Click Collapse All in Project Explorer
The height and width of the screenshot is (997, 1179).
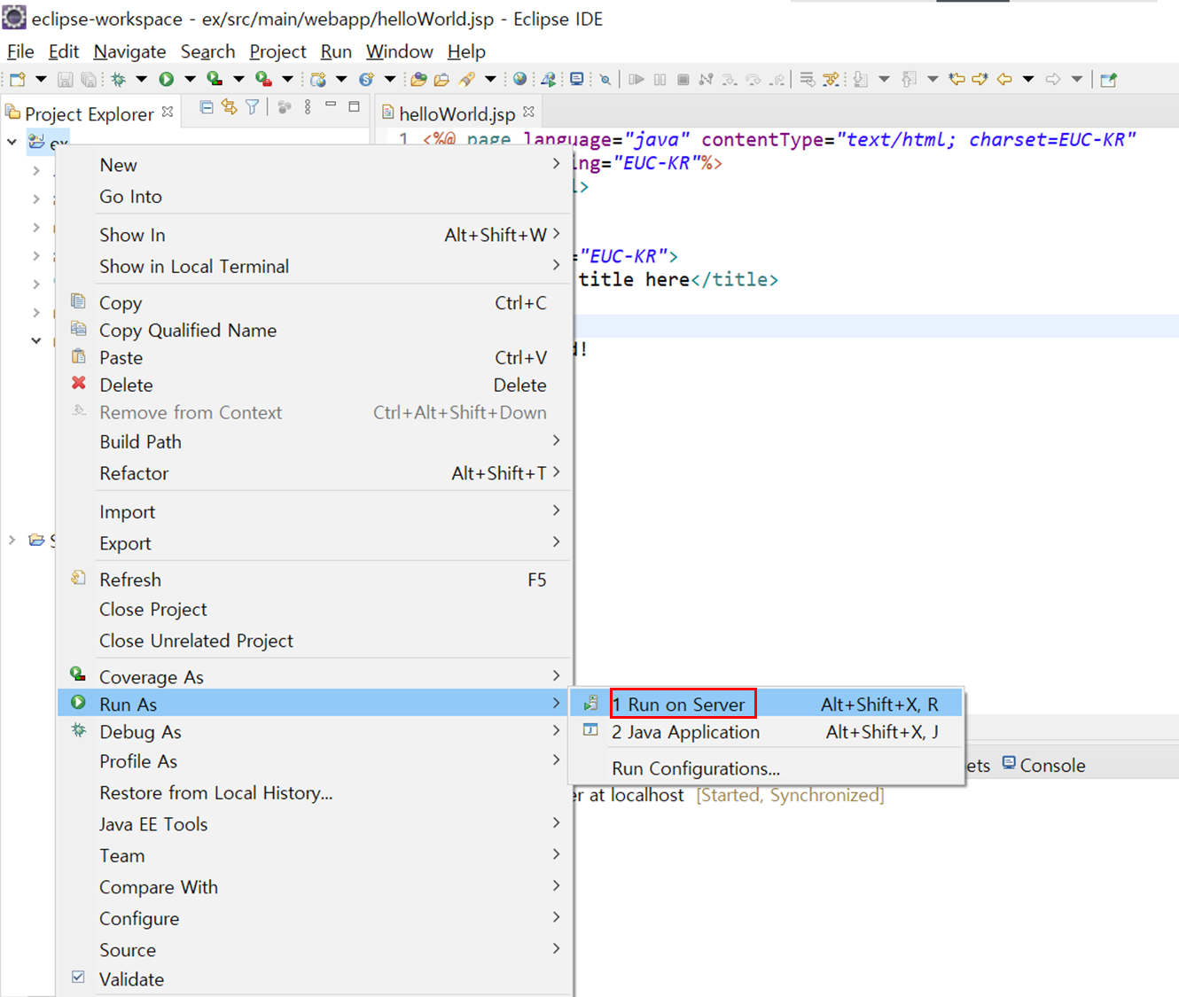[x=207, y=106]
